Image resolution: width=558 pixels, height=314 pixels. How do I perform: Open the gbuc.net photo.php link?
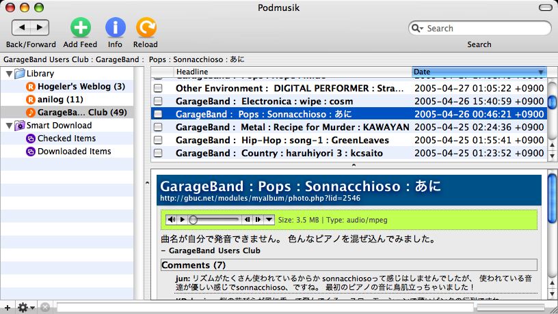point(259,199)
